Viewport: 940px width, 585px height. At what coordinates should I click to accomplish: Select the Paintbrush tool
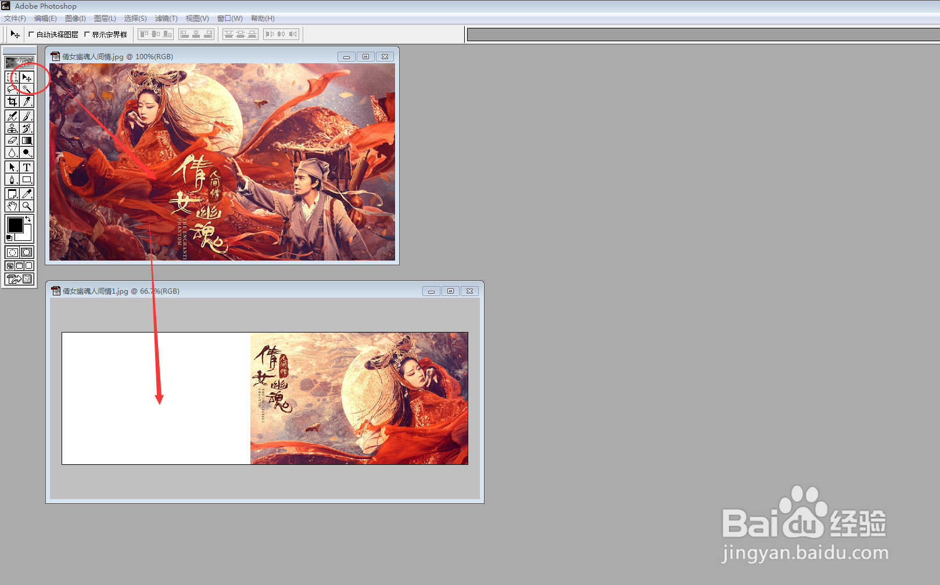coord(27,116)
